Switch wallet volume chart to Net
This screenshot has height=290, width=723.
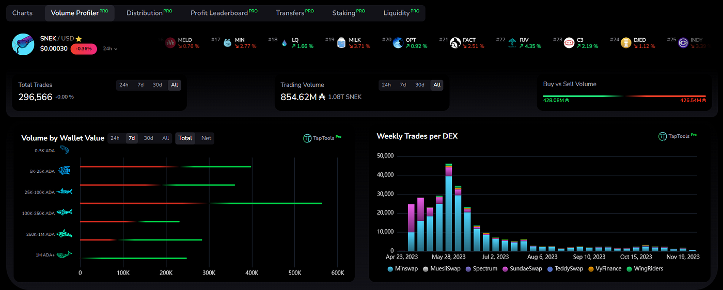tap(206, 138)
